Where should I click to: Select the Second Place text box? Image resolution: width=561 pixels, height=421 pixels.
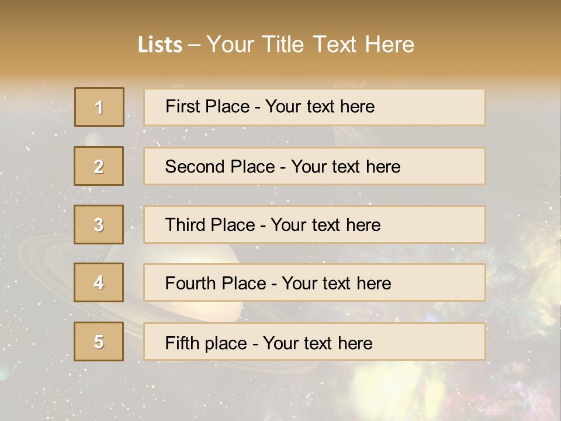point(314,166)
